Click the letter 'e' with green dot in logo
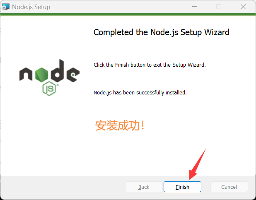 pos(73,75)
